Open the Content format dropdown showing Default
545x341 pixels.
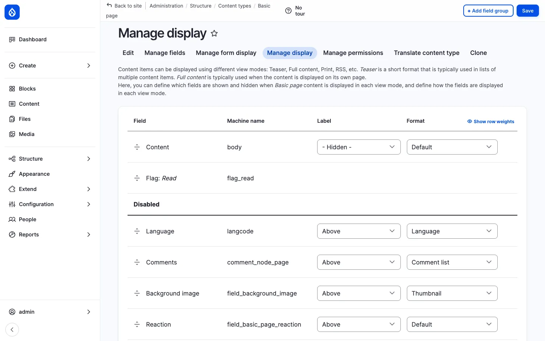coord(452,147)
